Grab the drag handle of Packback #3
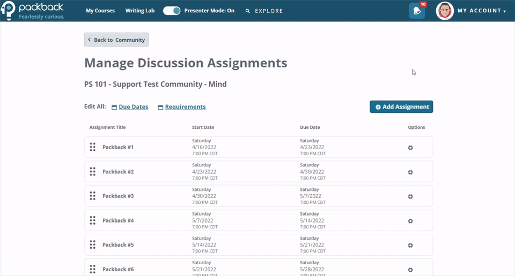This screenshot has width=515, height=276. [93, 196]
